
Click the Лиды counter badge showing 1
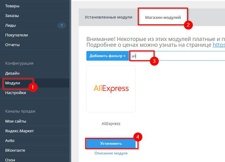coord(62,25)
